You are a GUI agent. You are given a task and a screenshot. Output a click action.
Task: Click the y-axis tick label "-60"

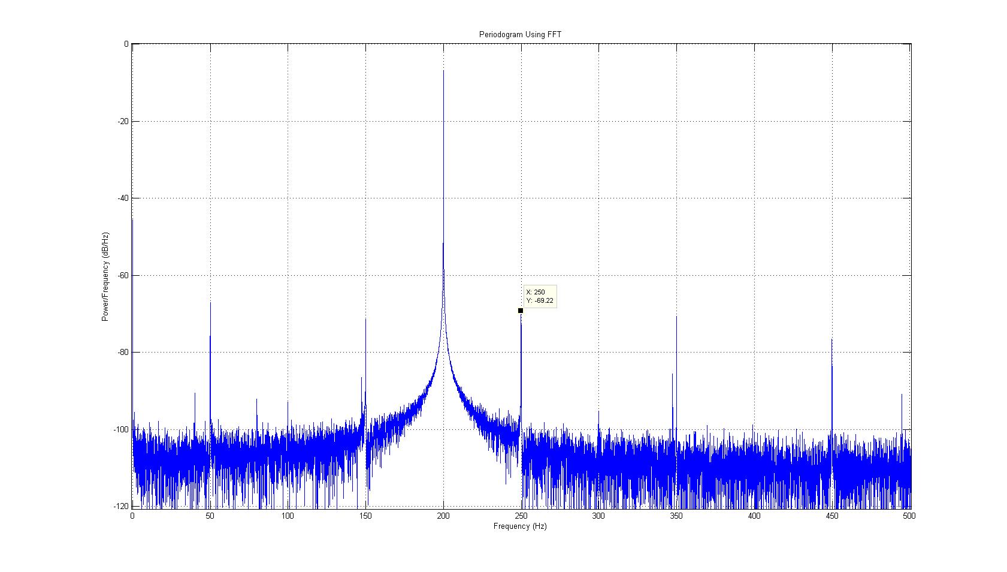(123, 275)
